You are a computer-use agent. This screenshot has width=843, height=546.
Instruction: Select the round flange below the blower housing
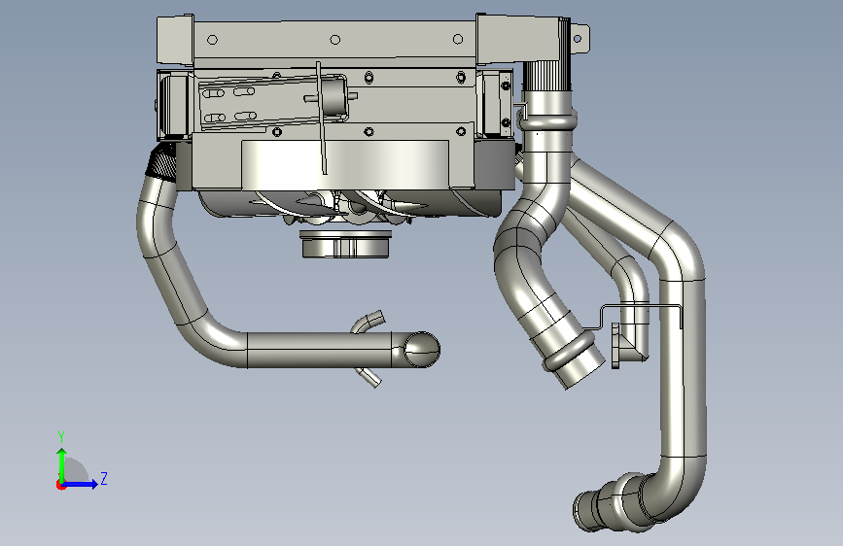tap(346, 244)
